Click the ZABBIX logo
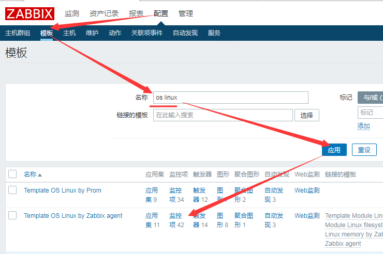The width and height of the screenshot is (383, 254). (x=30, y=13)
